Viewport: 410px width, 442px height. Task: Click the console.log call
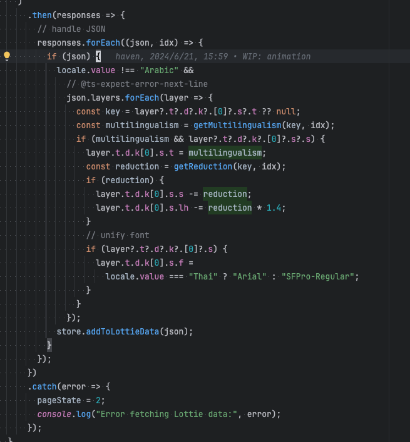coord(64,414)
